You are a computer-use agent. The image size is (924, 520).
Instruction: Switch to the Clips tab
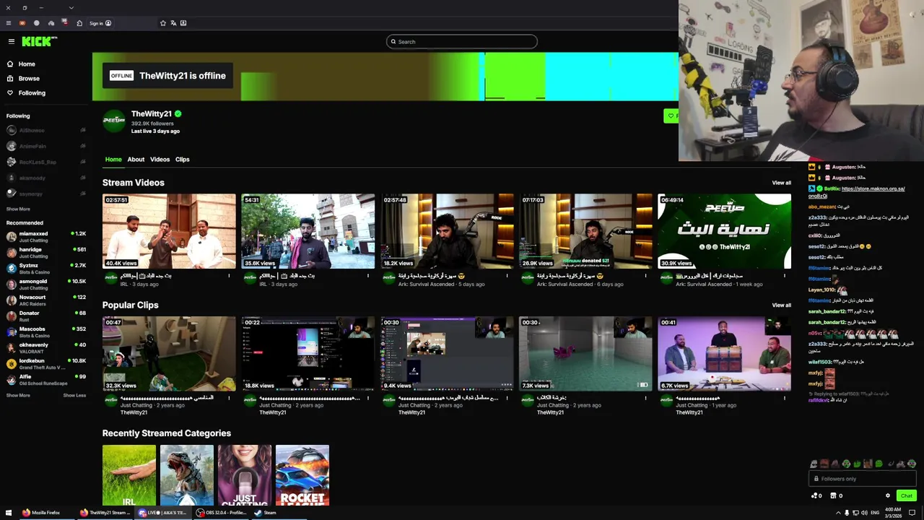(182, 160)
